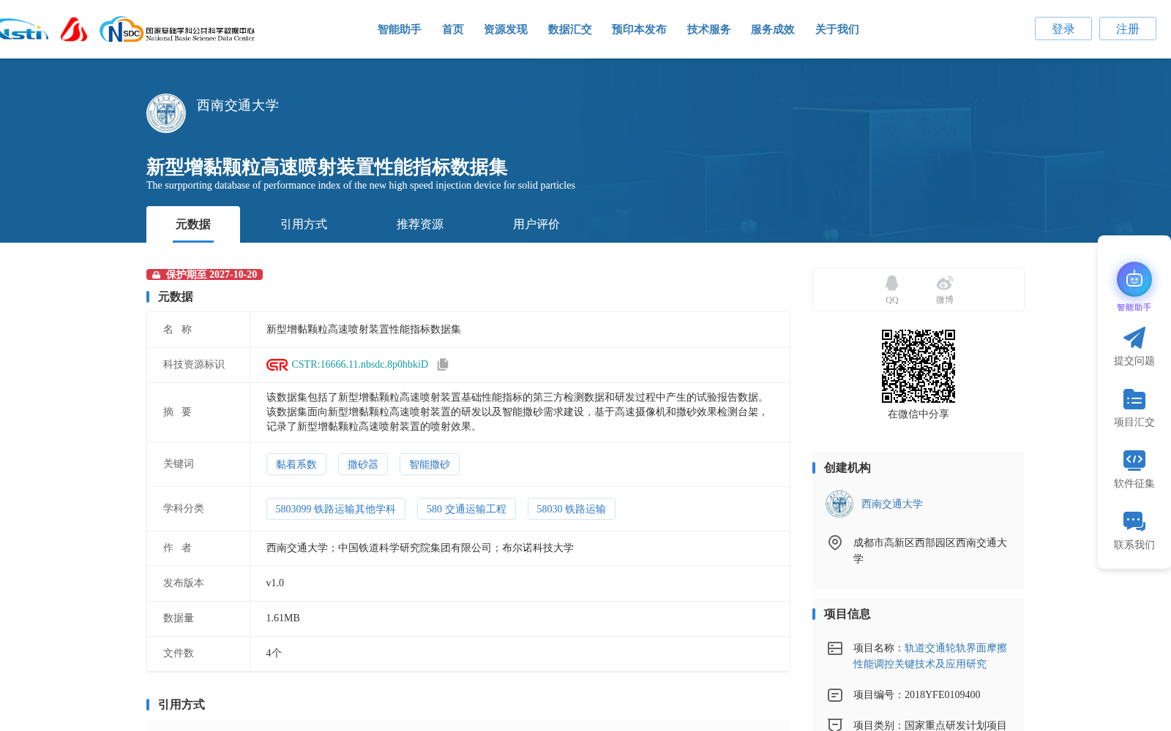Open 关于我们 menu item
The height and width of the screenshot is (731, 1171).
tap(837, 29)
